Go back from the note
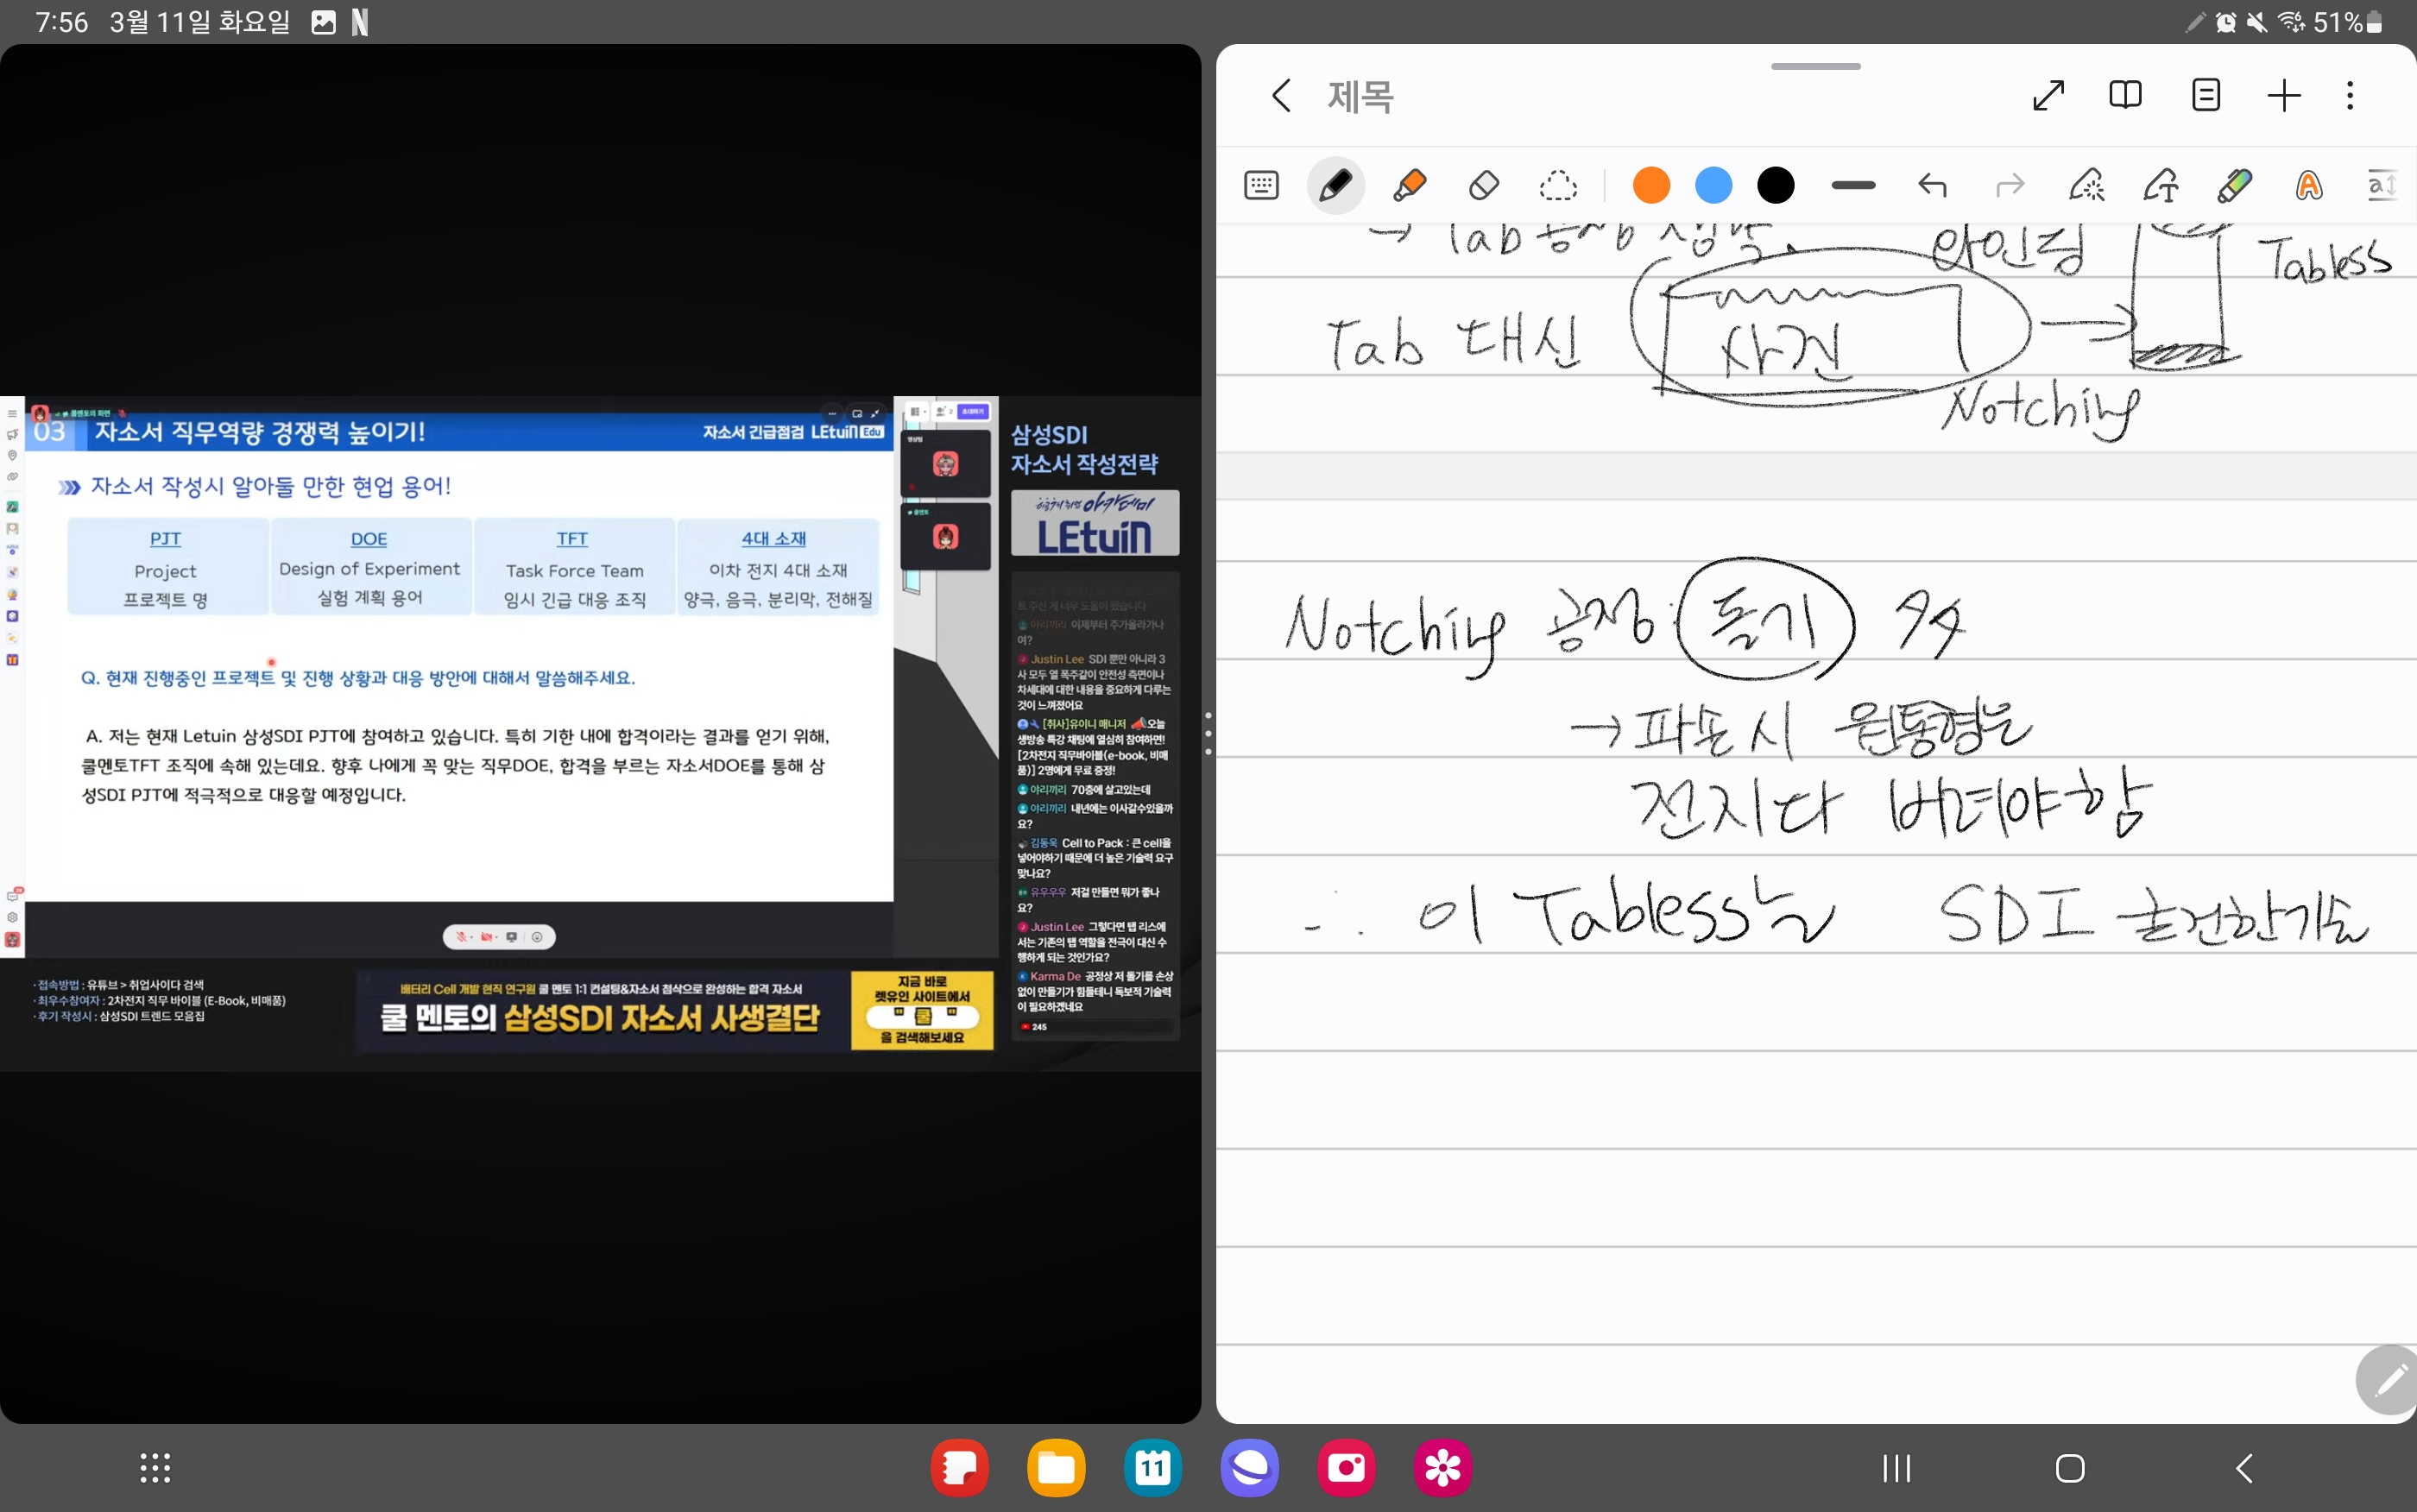2417x1512 pixels. point(1281,96)
